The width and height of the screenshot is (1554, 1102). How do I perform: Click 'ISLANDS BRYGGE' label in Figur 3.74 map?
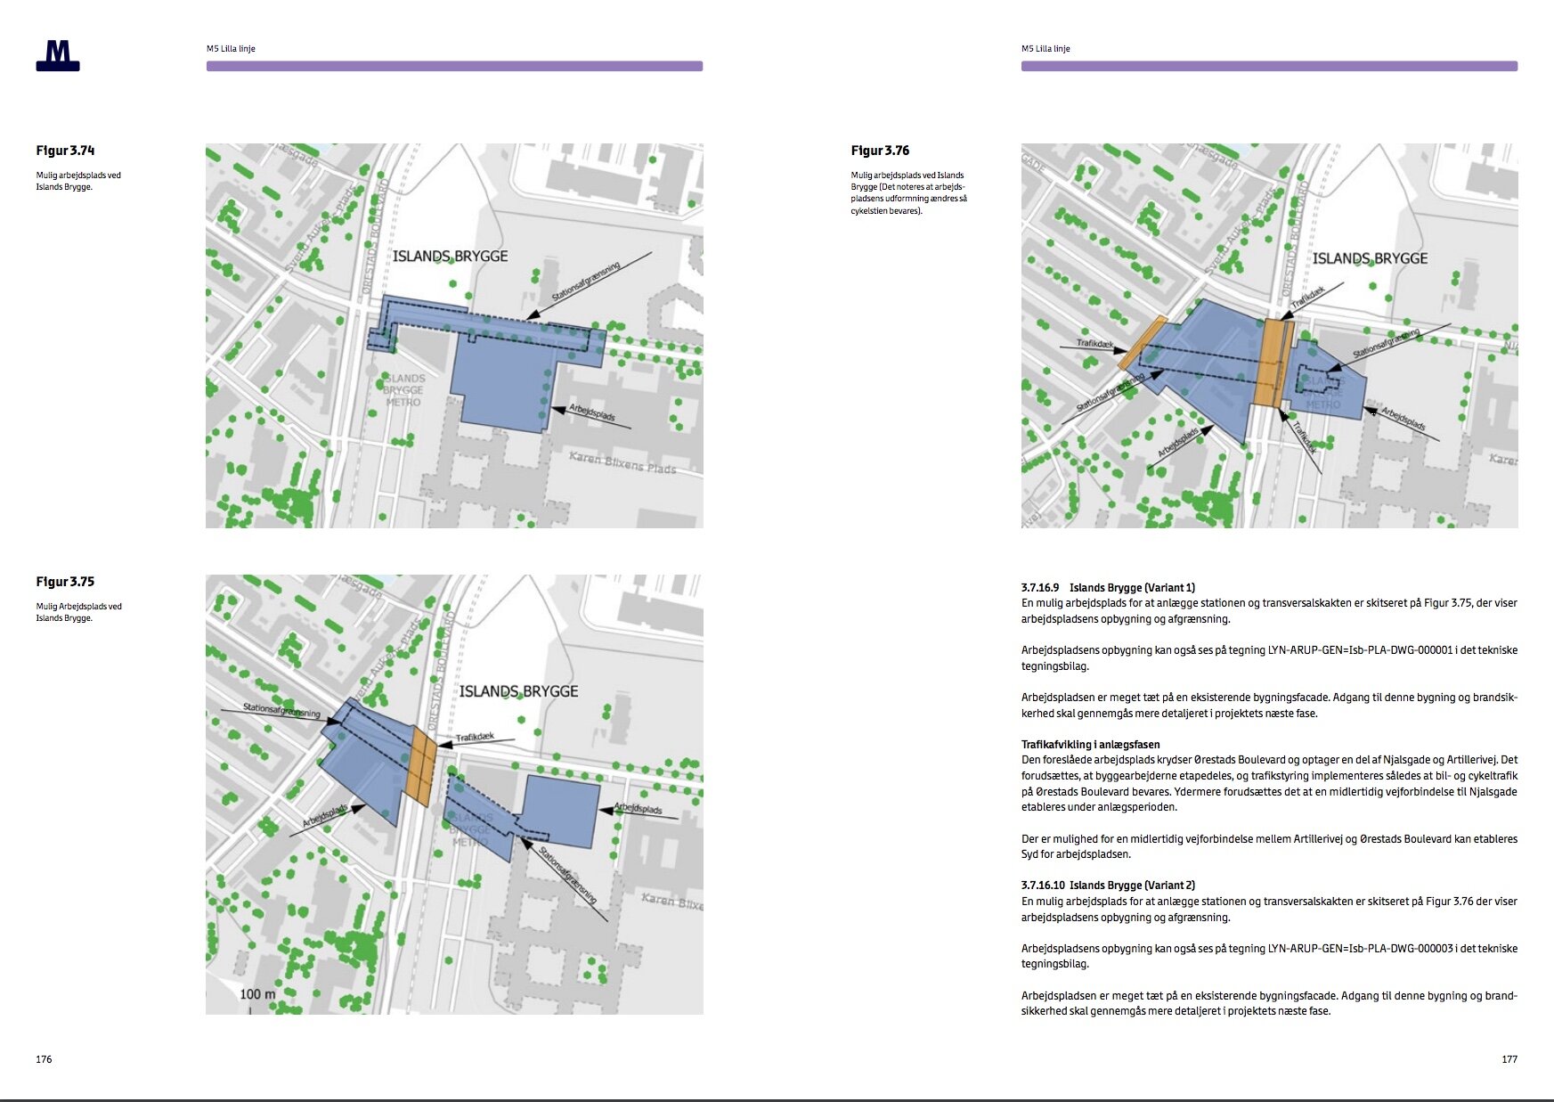[x=451, y=257]
